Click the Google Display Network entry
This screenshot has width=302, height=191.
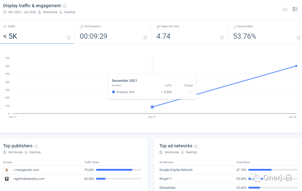176,170
